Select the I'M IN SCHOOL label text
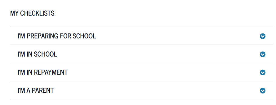This screenshot has height=105, width=276. pos(37,54)
